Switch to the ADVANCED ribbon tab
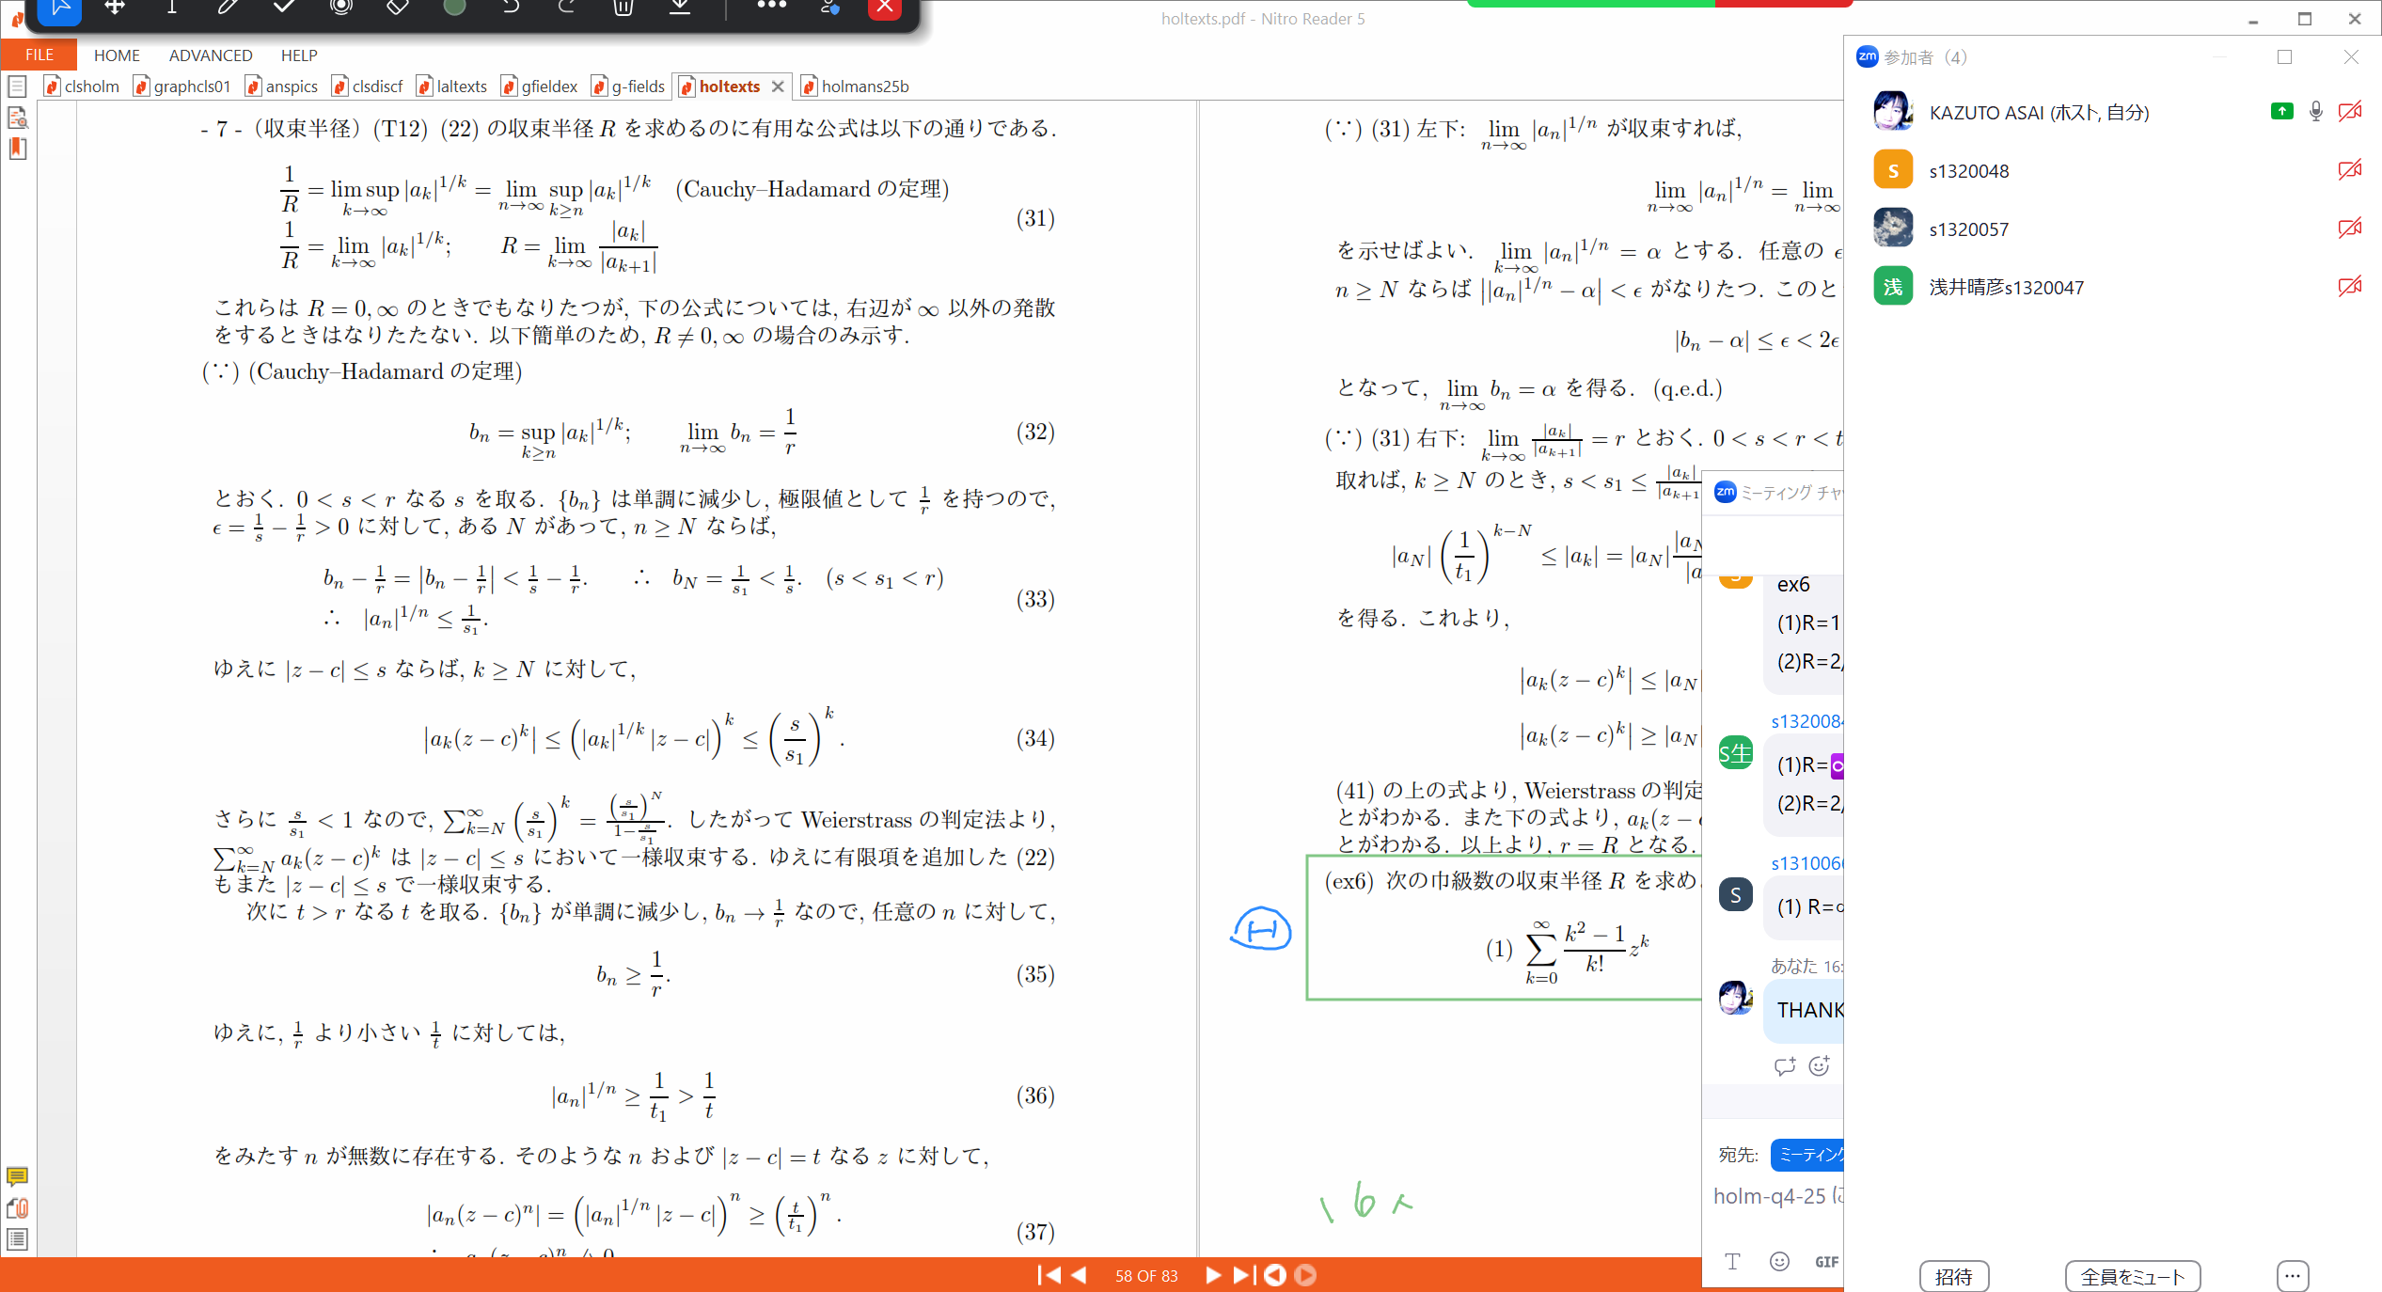Screen dimensions: 2382x1292 210,55
